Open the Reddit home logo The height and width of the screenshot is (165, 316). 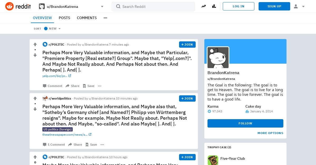click(18, 6)
